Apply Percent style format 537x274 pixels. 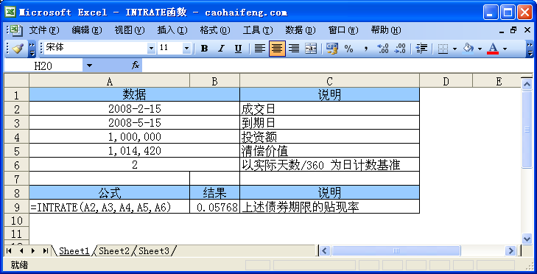348,49
